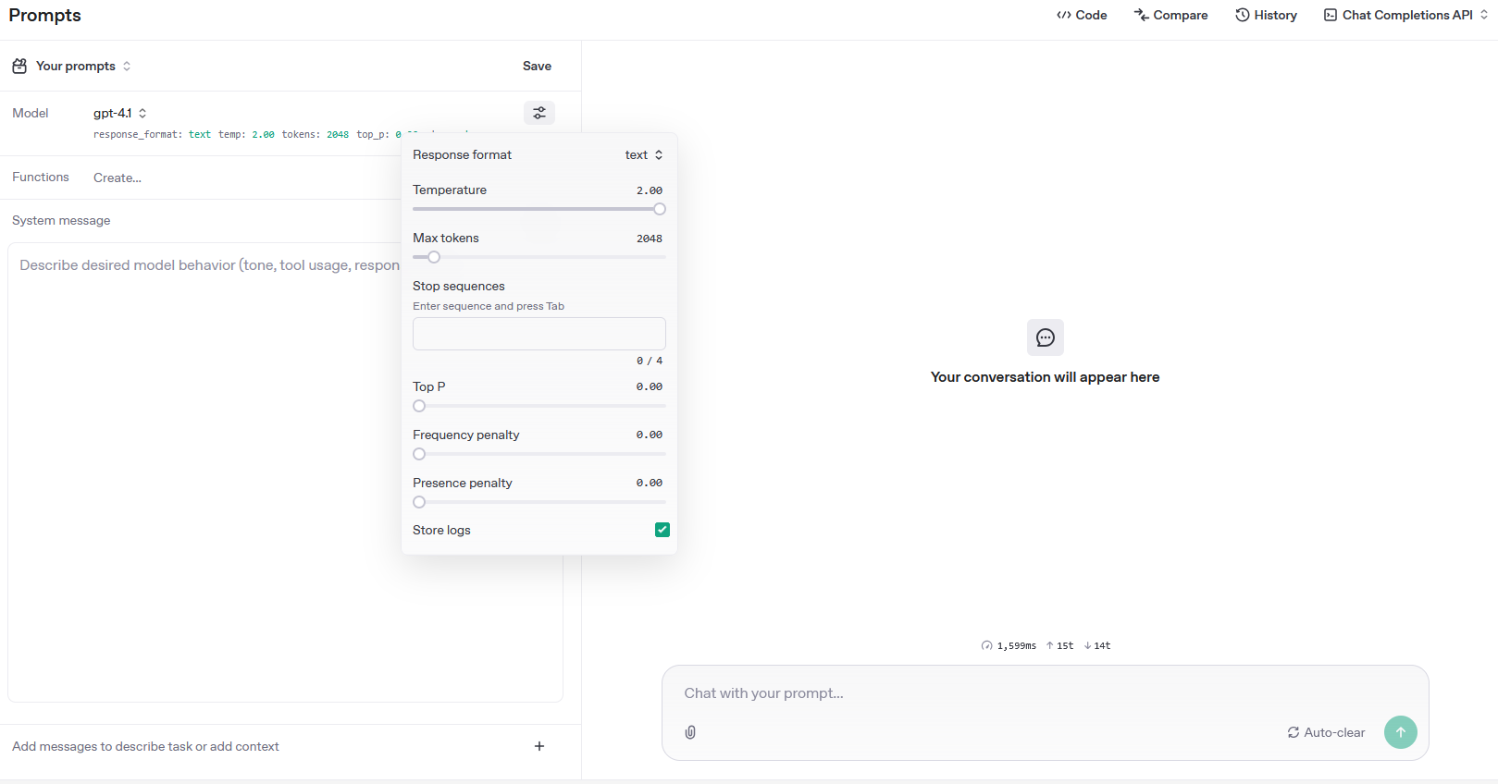Click the Presence penalty value 0.00

point(650,483)
